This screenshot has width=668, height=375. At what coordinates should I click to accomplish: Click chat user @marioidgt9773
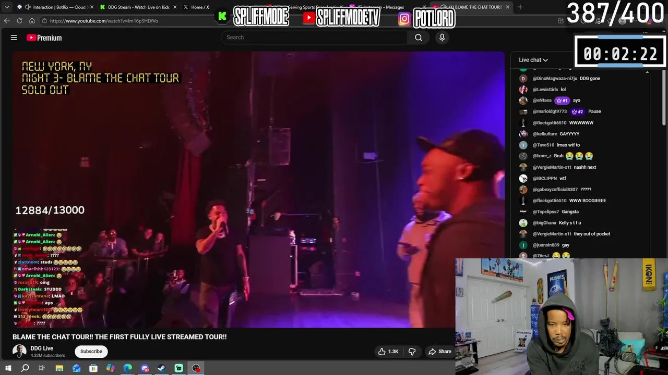coord(550,111)
